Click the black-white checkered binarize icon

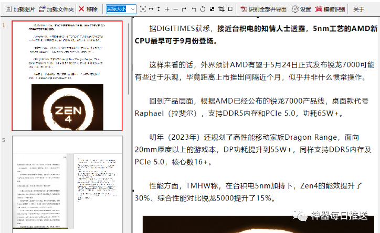pos(212,9)
